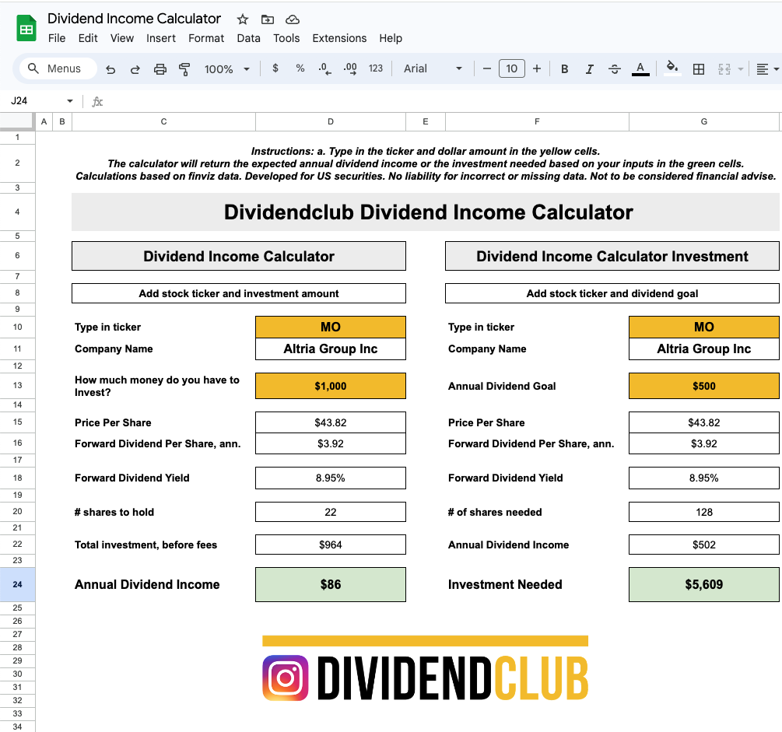Toggle strikethrough formatting
The width and height of the screenshot is (782, 732).
point(614,68)
